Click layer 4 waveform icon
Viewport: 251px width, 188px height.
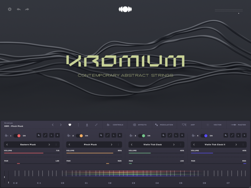[x=193, y=136]
